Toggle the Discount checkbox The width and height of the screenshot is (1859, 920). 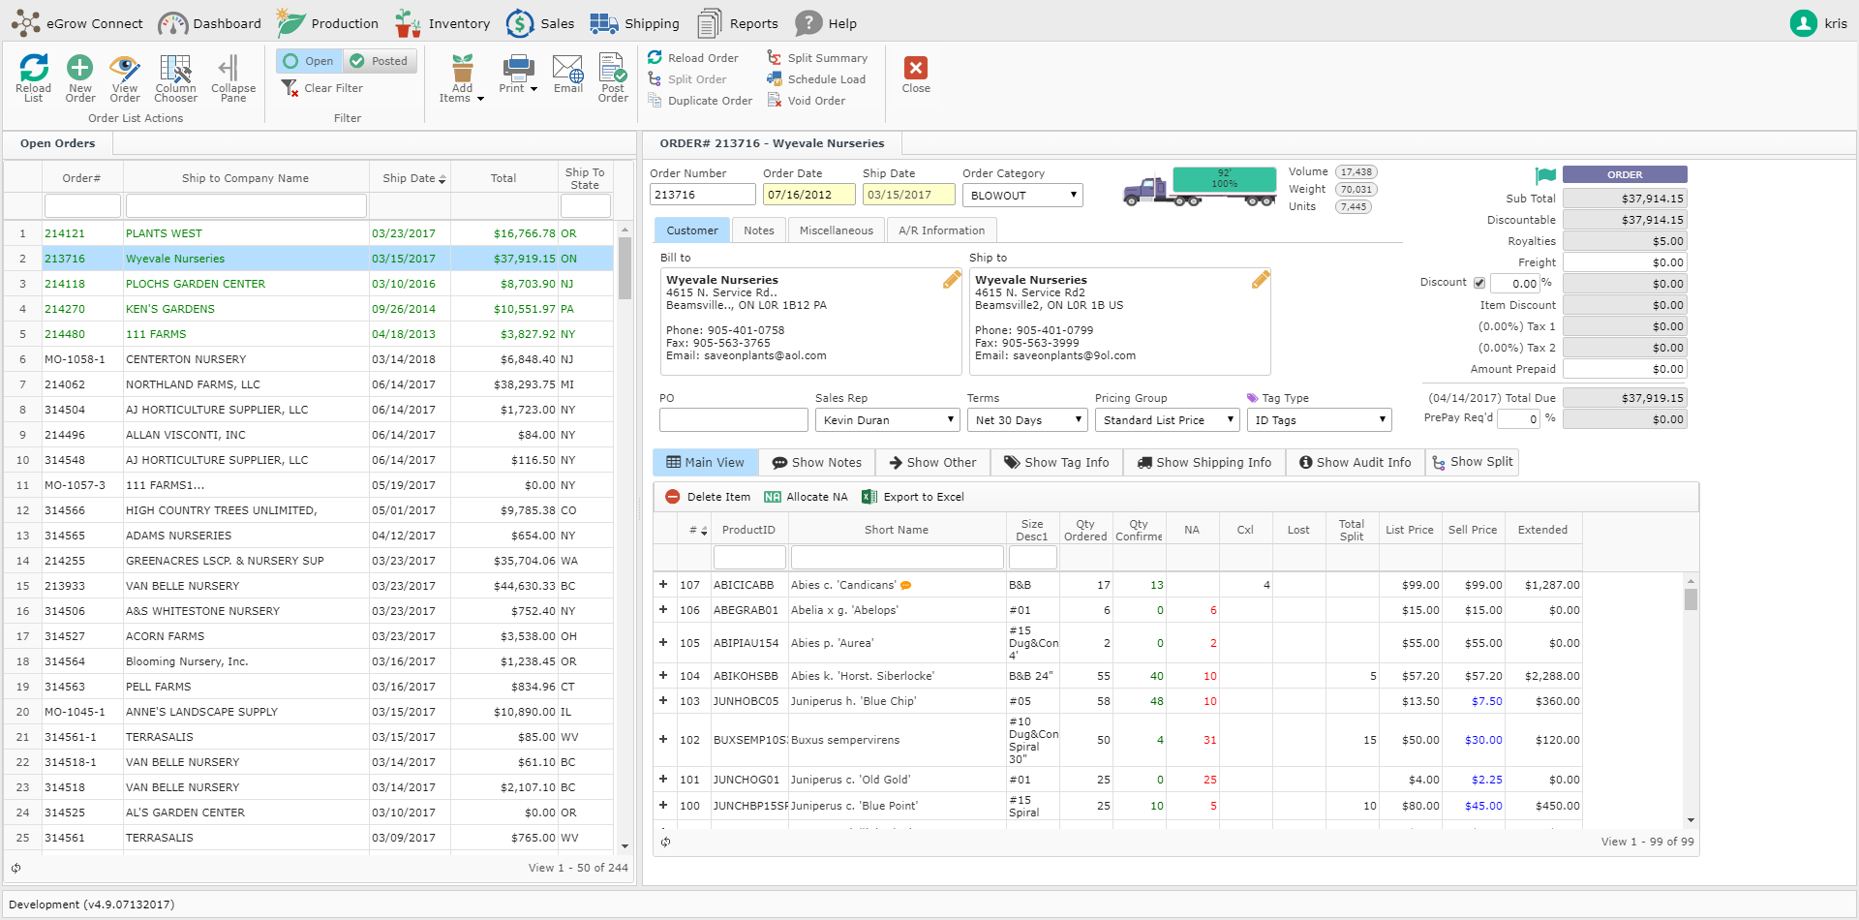tap(1478, 284)
